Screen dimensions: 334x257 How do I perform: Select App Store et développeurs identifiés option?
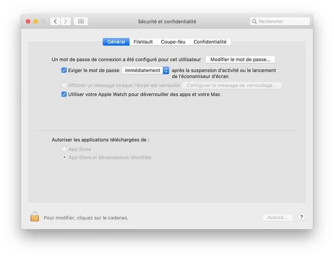click(64, 157)
